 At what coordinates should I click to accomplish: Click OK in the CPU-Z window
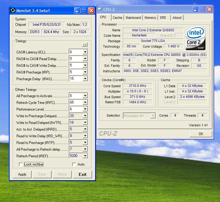coord(201,134)
